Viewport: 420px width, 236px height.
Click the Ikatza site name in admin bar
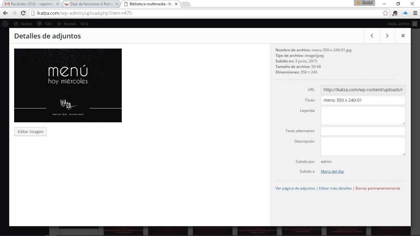coord(26,24)
